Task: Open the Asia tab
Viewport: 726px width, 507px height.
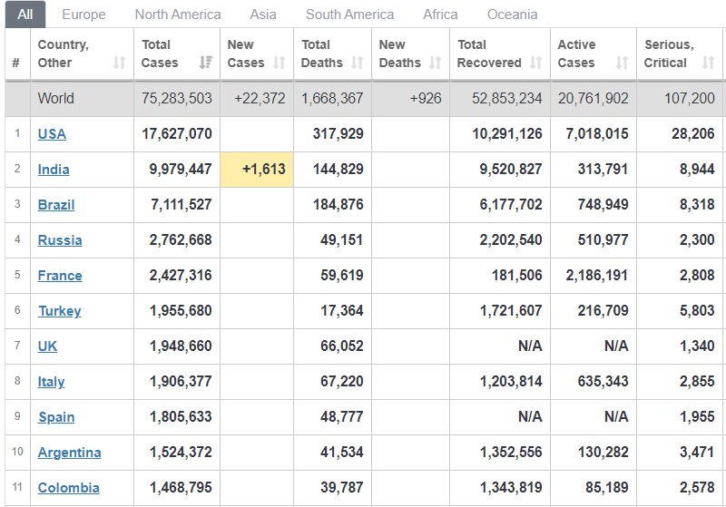Action: pyautogui.click(x=263, y=15)
